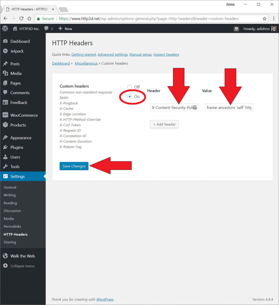This screenshot has height=305, width=279.
Task: Click the Jetpack icon in sidebar
Action: (x=5, y=51)
